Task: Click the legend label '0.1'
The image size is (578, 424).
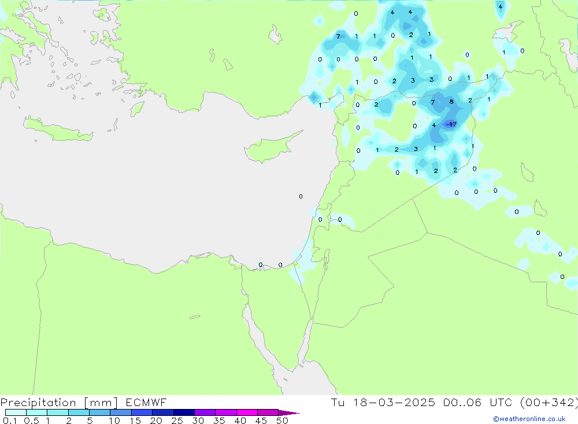Action: pyautogui.click(x=10, y=421)
